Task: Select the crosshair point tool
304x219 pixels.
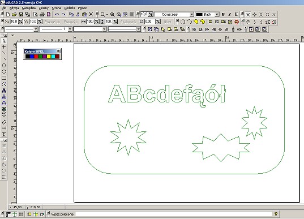Action: 4,47
